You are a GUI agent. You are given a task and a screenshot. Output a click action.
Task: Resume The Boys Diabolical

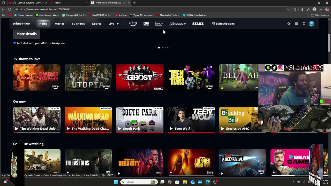(243, 162)
